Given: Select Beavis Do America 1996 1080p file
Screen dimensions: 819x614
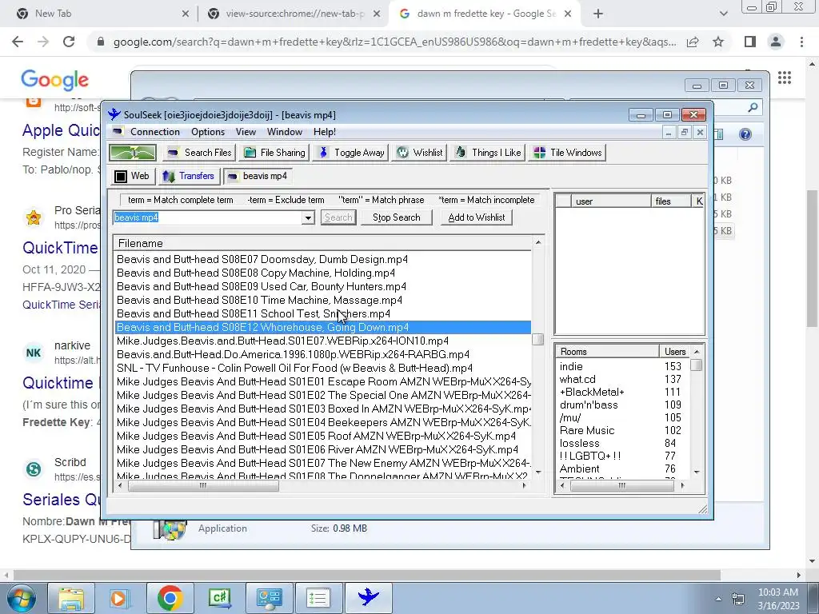Looking at the screenshot, I should pos(323,354).
